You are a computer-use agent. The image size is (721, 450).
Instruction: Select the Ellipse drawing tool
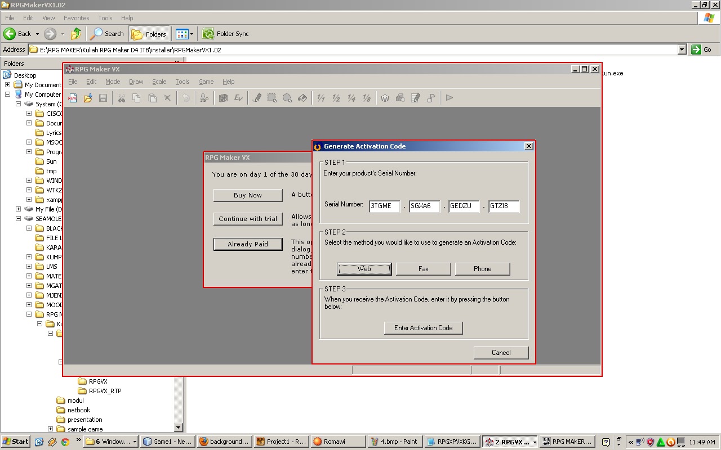coord(287,98)
